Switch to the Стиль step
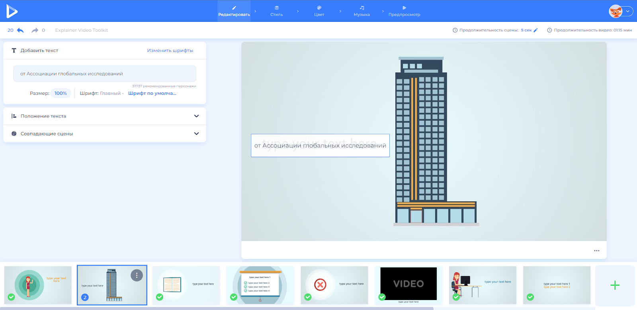 [x=277, y=11]
